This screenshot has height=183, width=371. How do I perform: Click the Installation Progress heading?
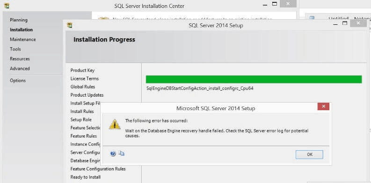click(104, 39)
